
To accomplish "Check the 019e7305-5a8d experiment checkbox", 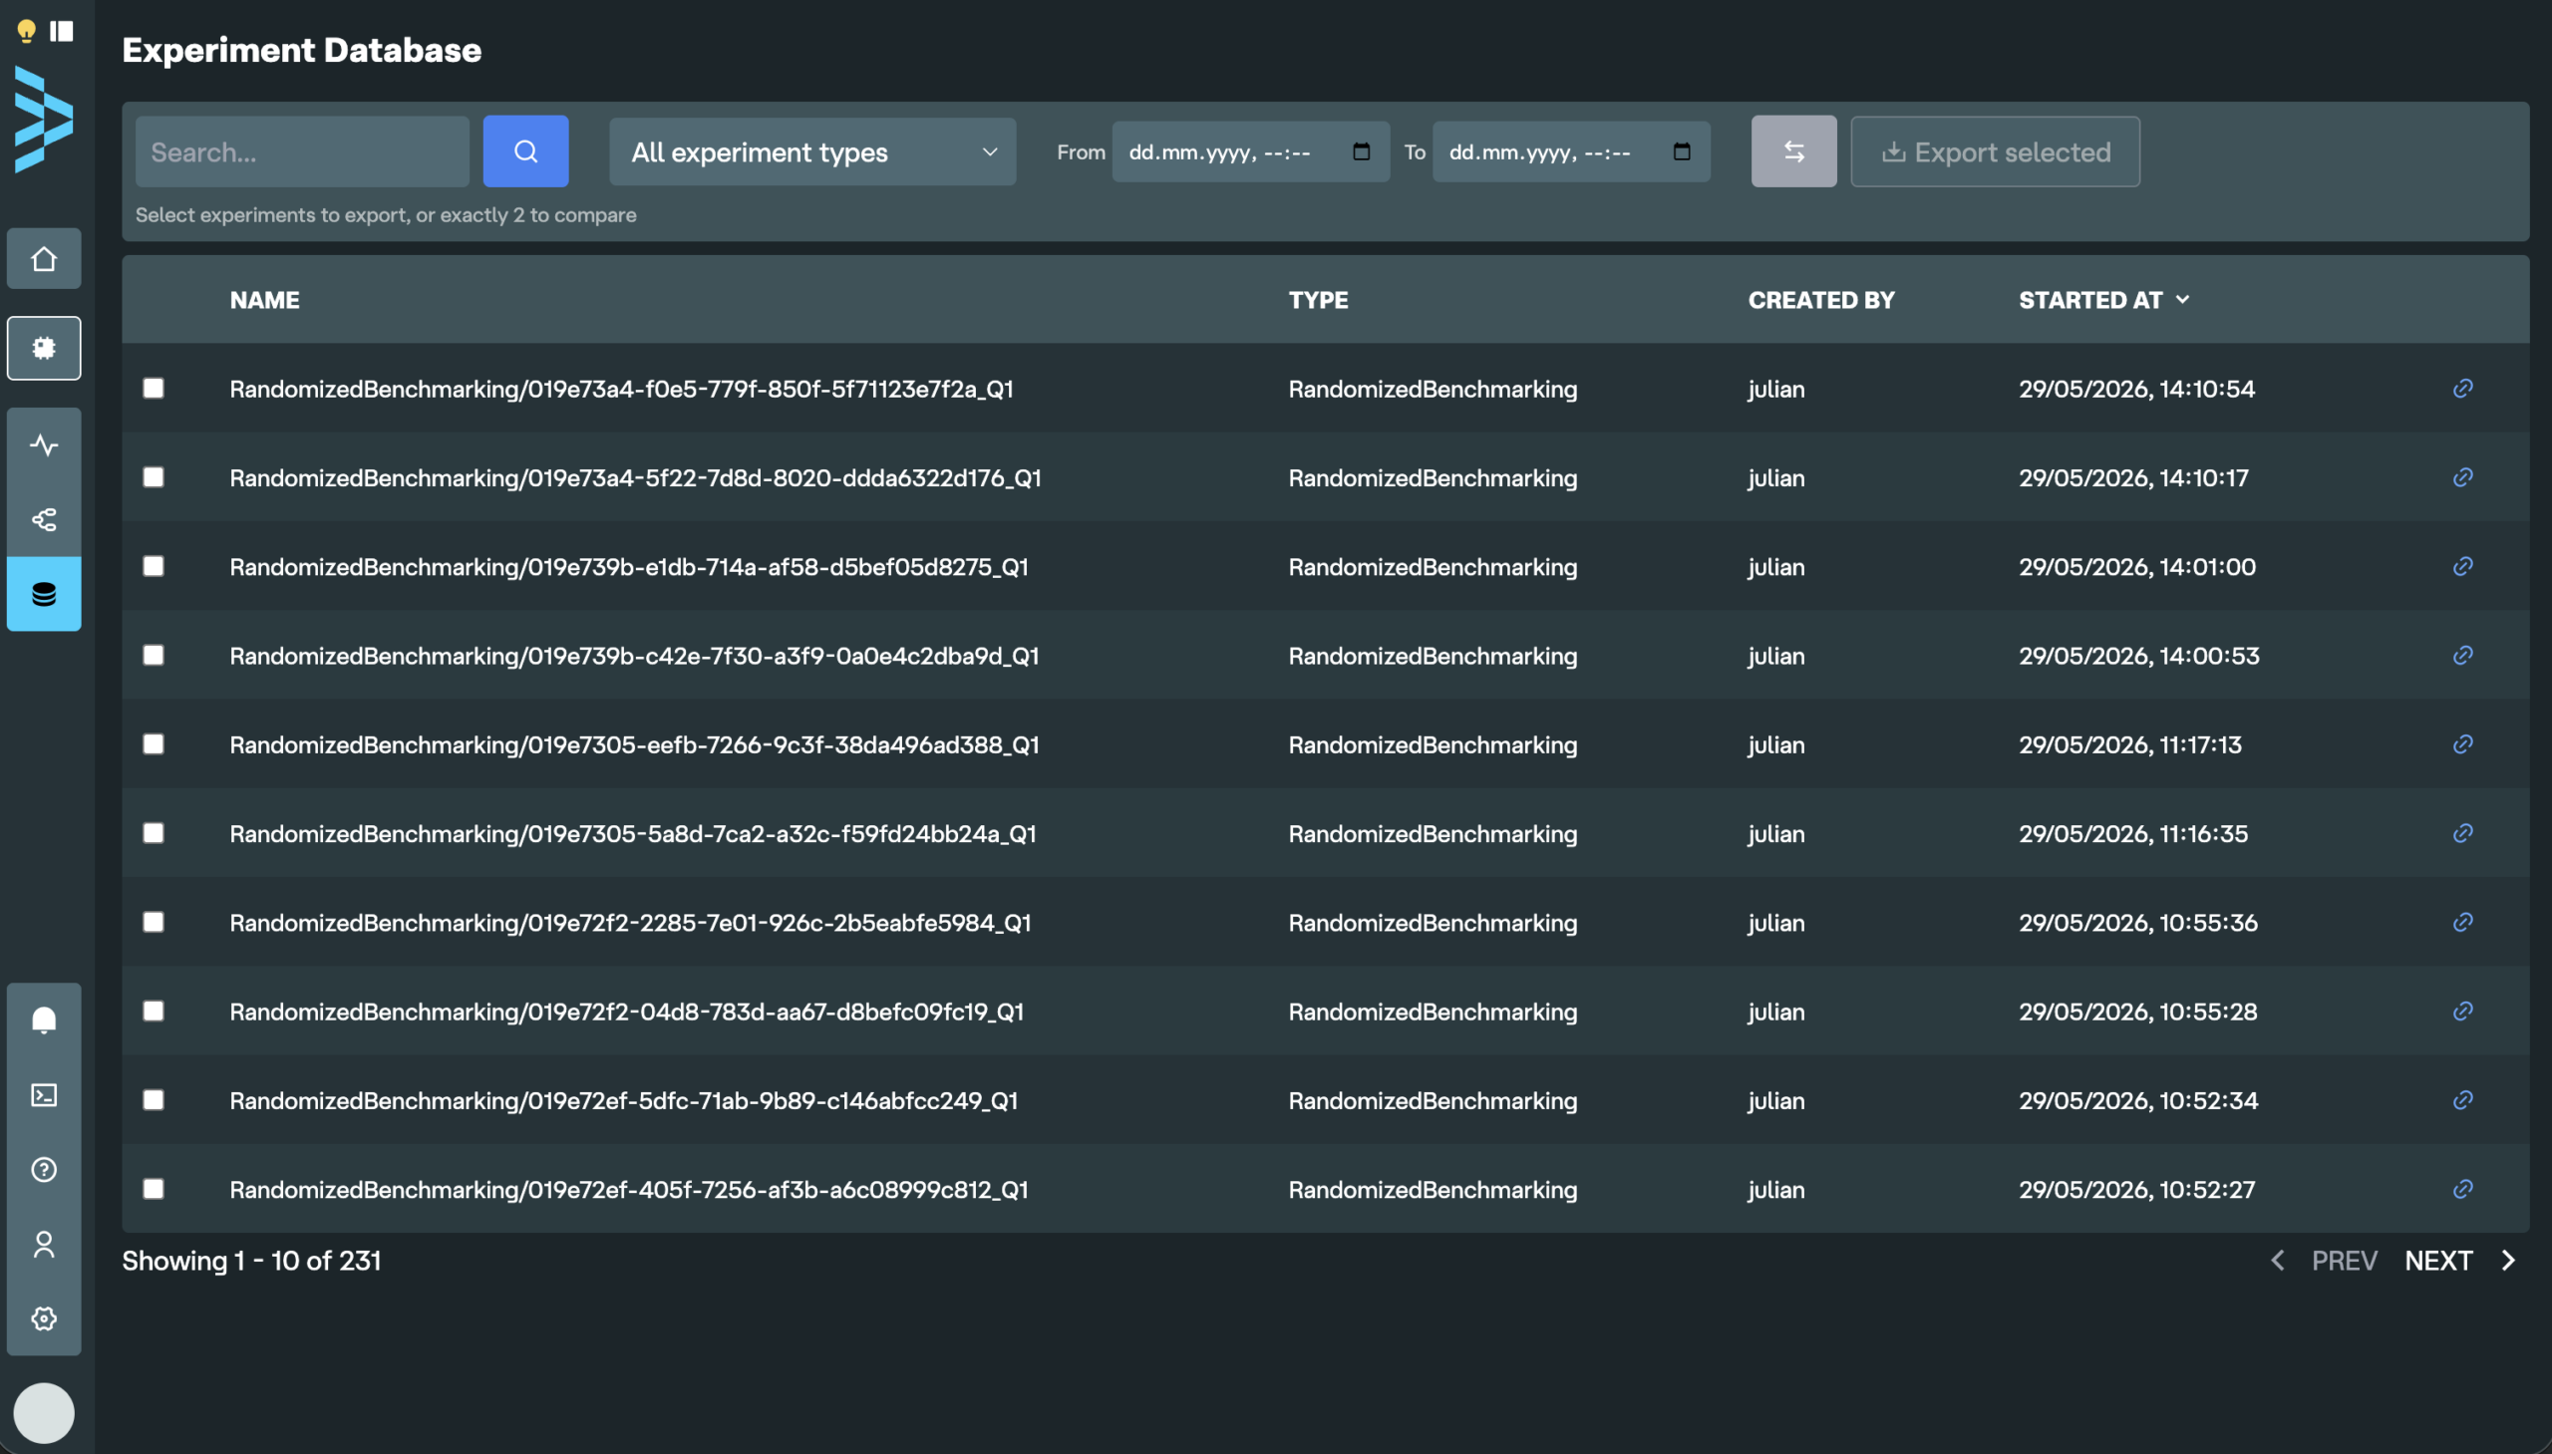I will (x=153, y=833).
